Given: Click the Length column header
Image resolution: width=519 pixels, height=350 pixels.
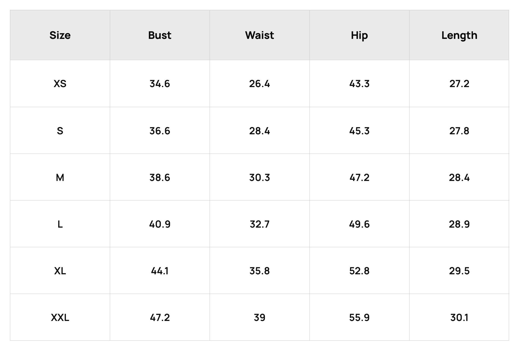Looking at the screenshot, I should point(459,36).
